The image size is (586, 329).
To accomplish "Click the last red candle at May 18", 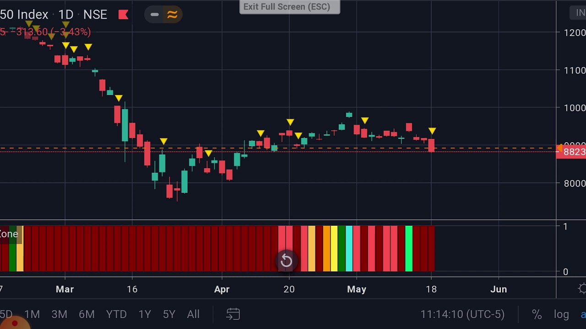I will click(431, 145).
